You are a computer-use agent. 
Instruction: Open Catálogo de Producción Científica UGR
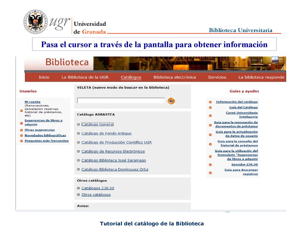(116, 142)
